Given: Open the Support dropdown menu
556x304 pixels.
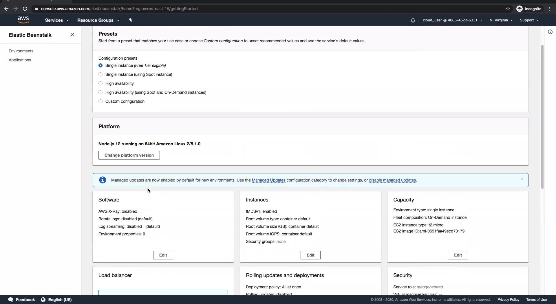Looking at the screenshot, I should pos(529,20).
